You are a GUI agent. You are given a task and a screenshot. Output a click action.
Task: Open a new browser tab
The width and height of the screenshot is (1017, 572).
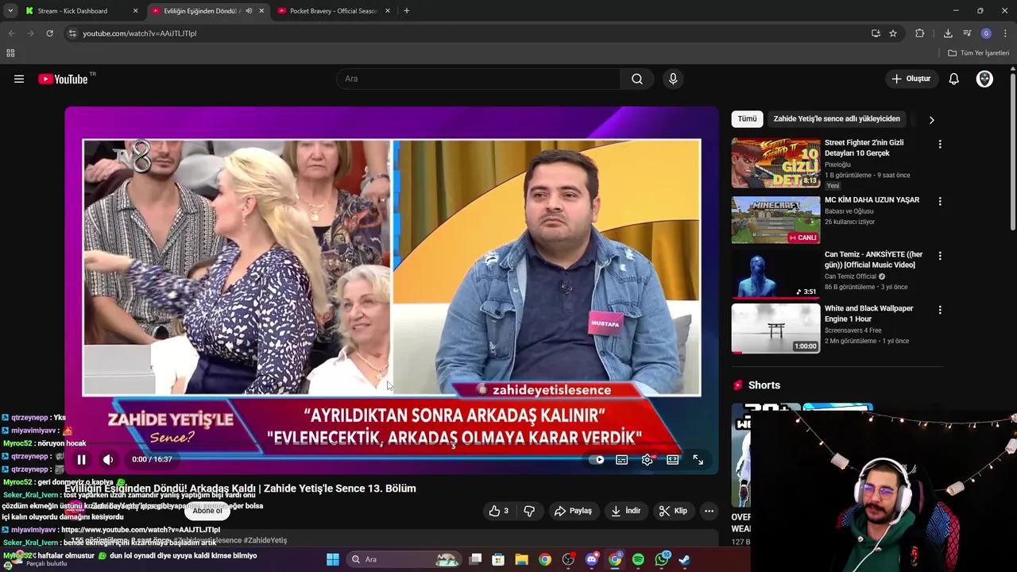point(407,11)
